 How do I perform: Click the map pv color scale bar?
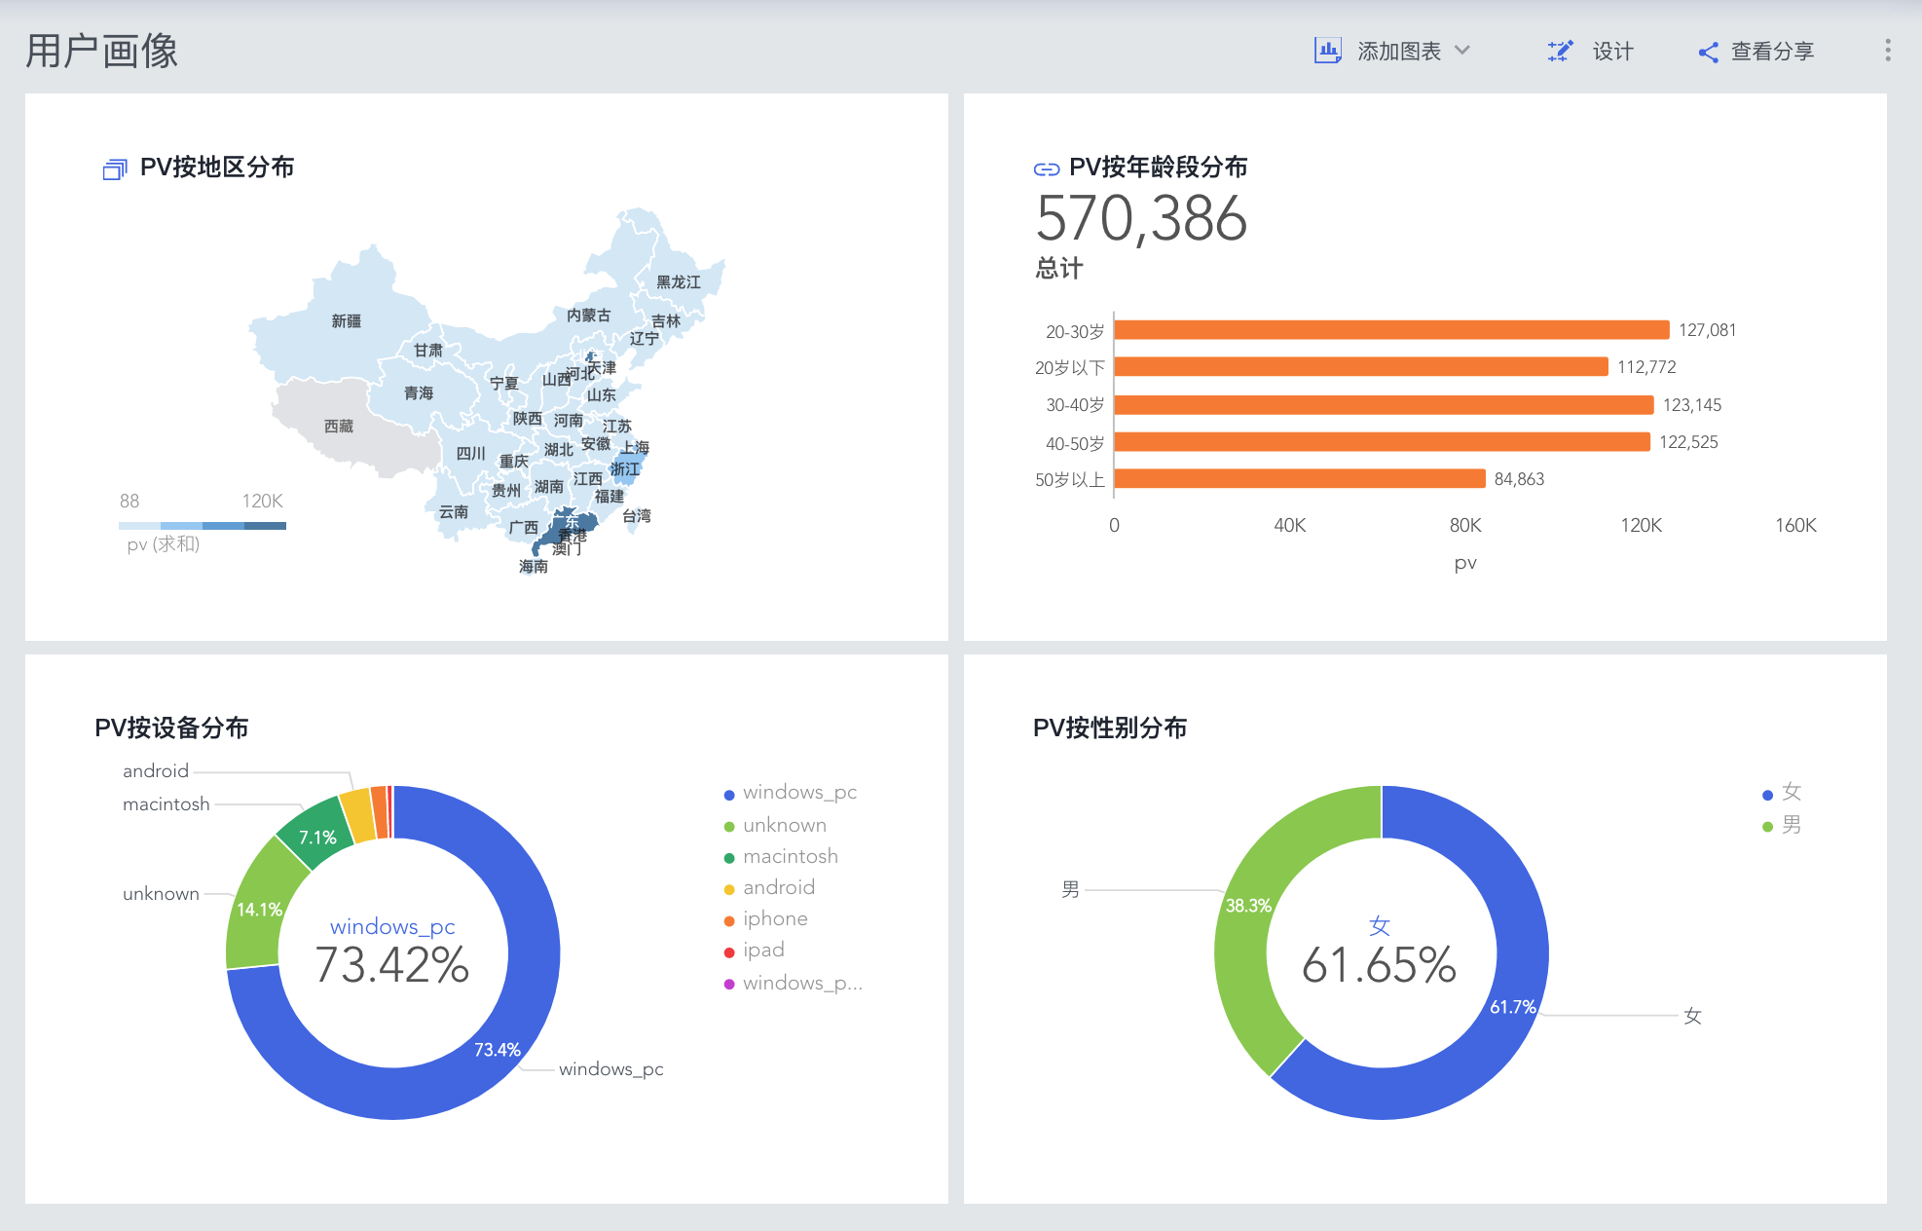coord(203,526)
